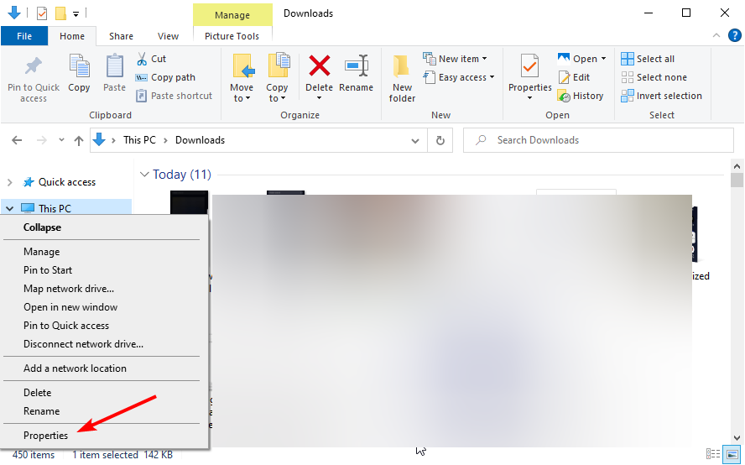Open the address bar history dropdown

tap(415, 140)
